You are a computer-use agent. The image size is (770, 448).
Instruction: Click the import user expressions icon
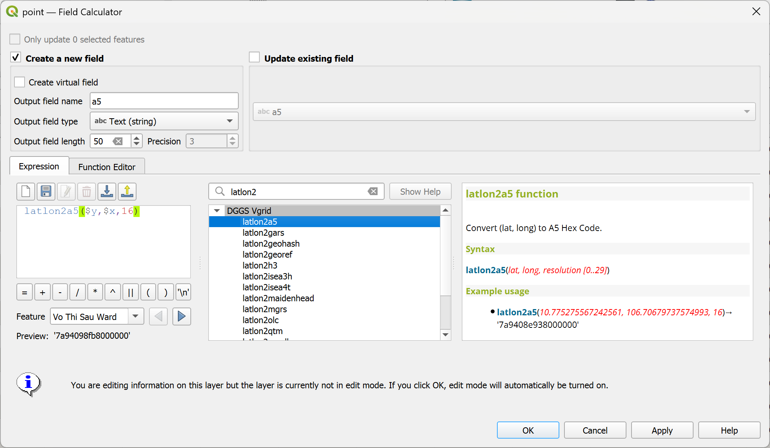tap(107, 192)
